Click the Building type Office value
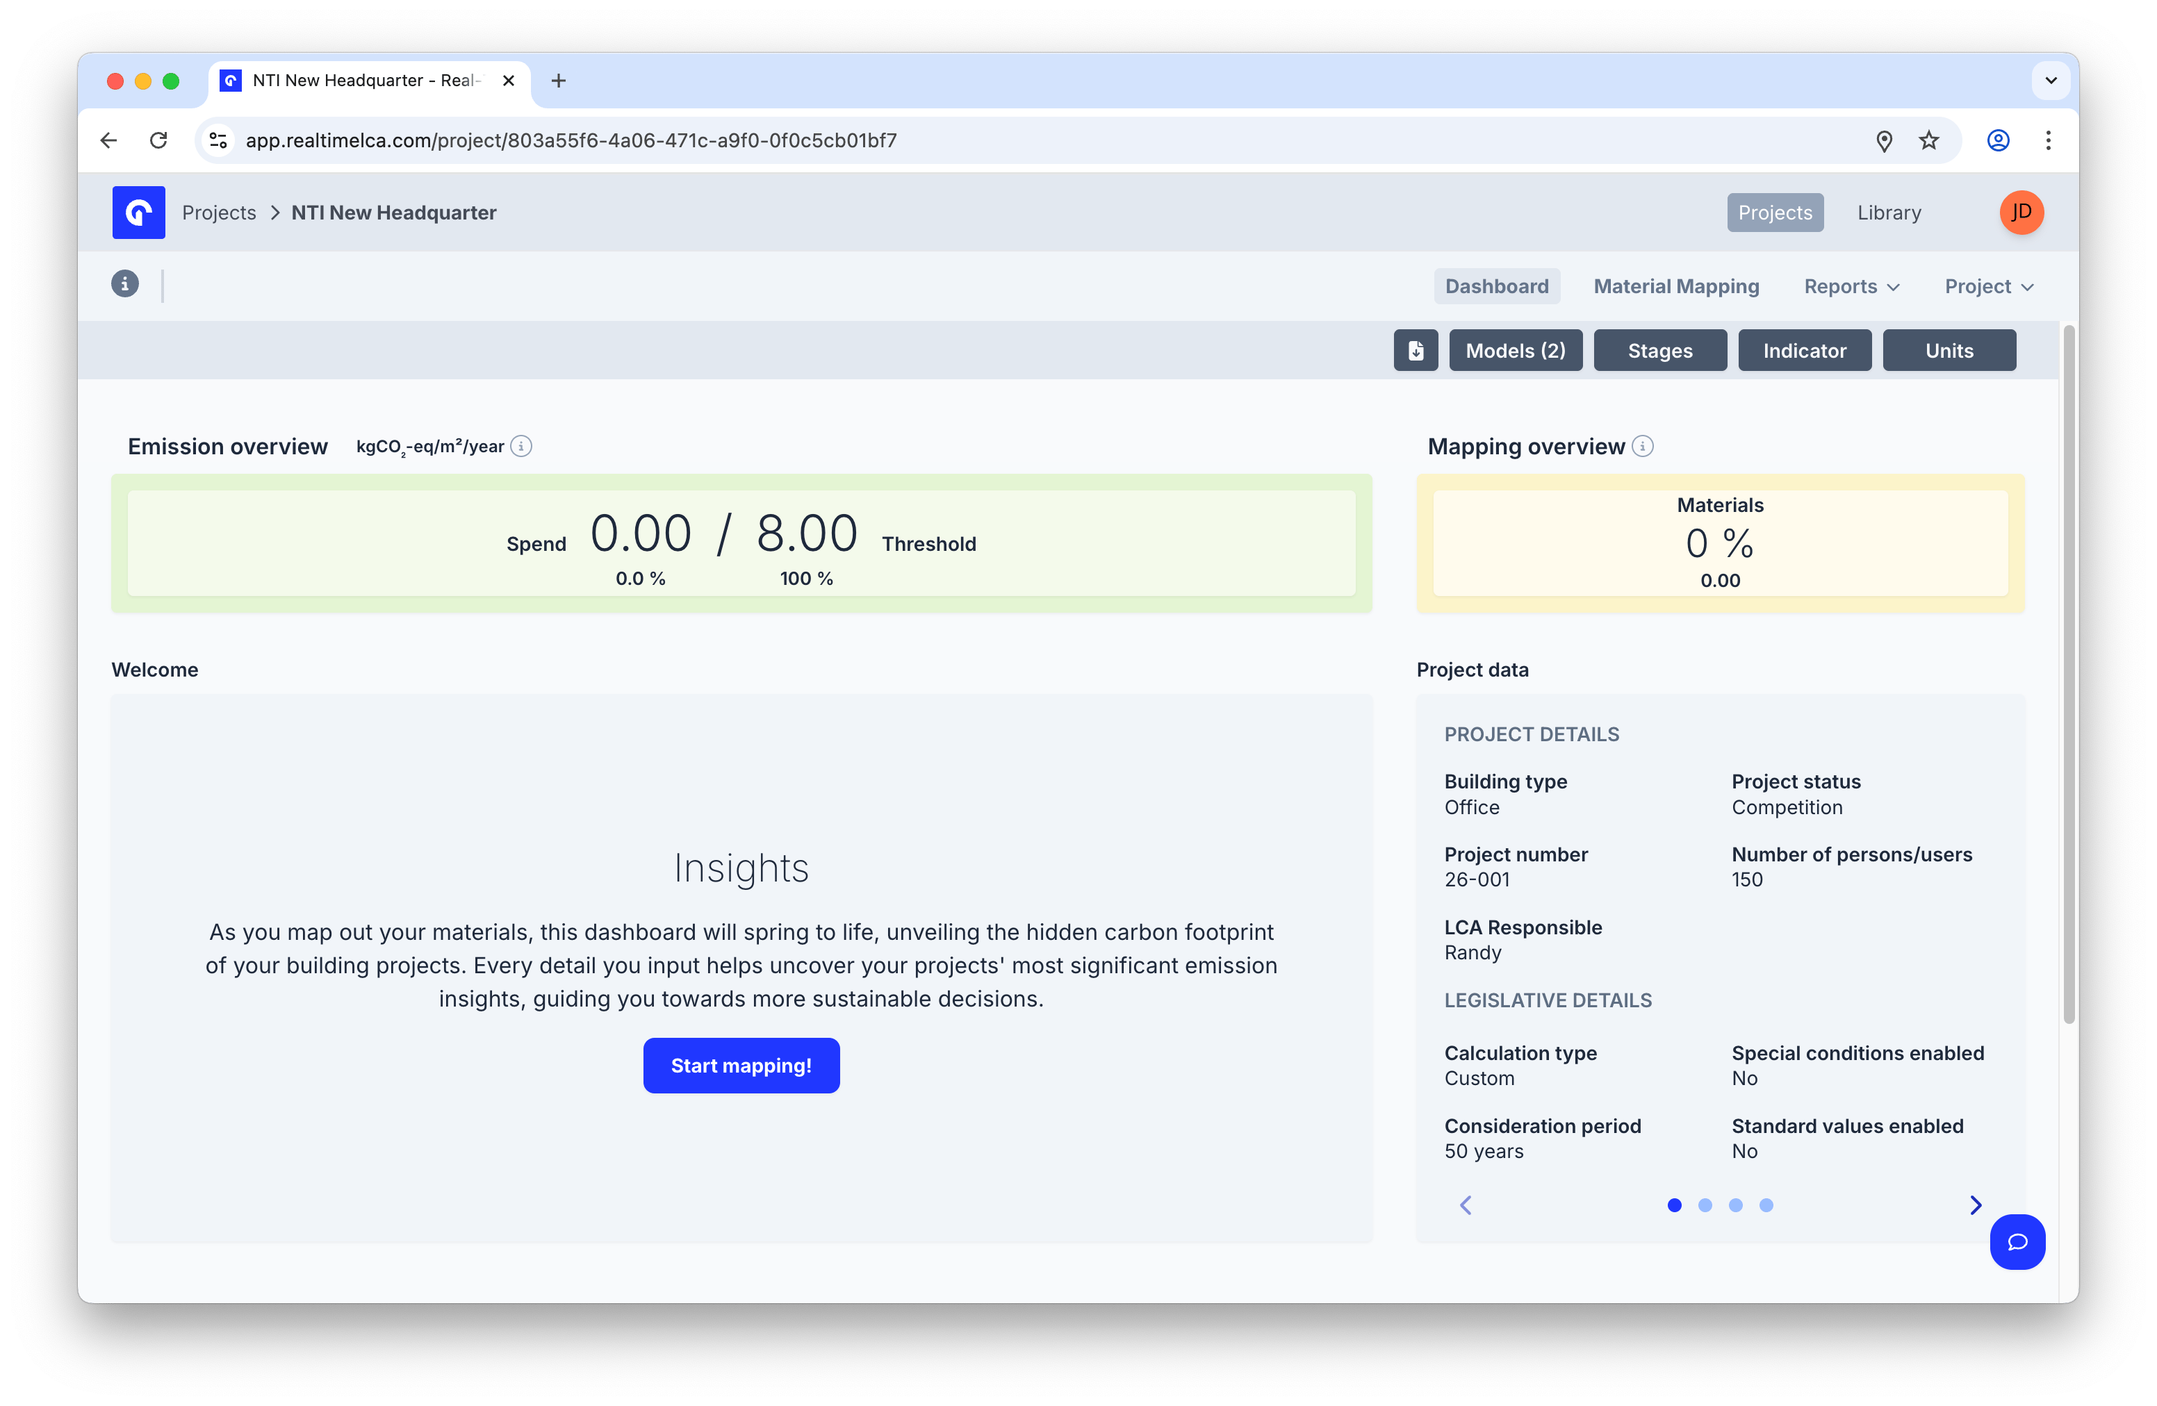Image resolution: width=2157 pixels, height=1406 pixels. point(1472,807)
